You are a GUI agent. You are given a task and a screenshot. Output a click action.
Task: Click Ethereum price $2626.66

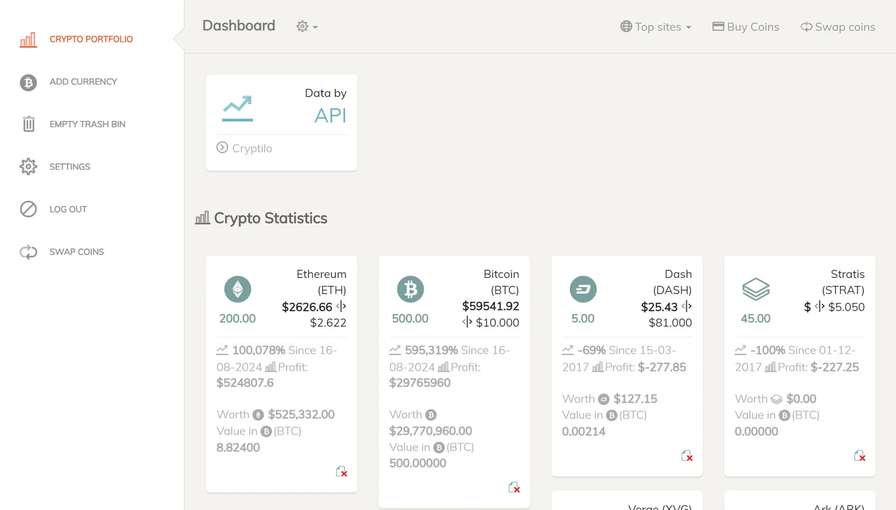[x=307, y=307]
